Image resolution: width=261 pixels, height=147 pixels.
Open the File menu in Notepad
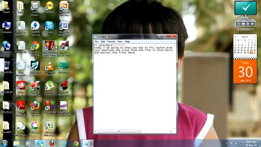tap(96, 42)
